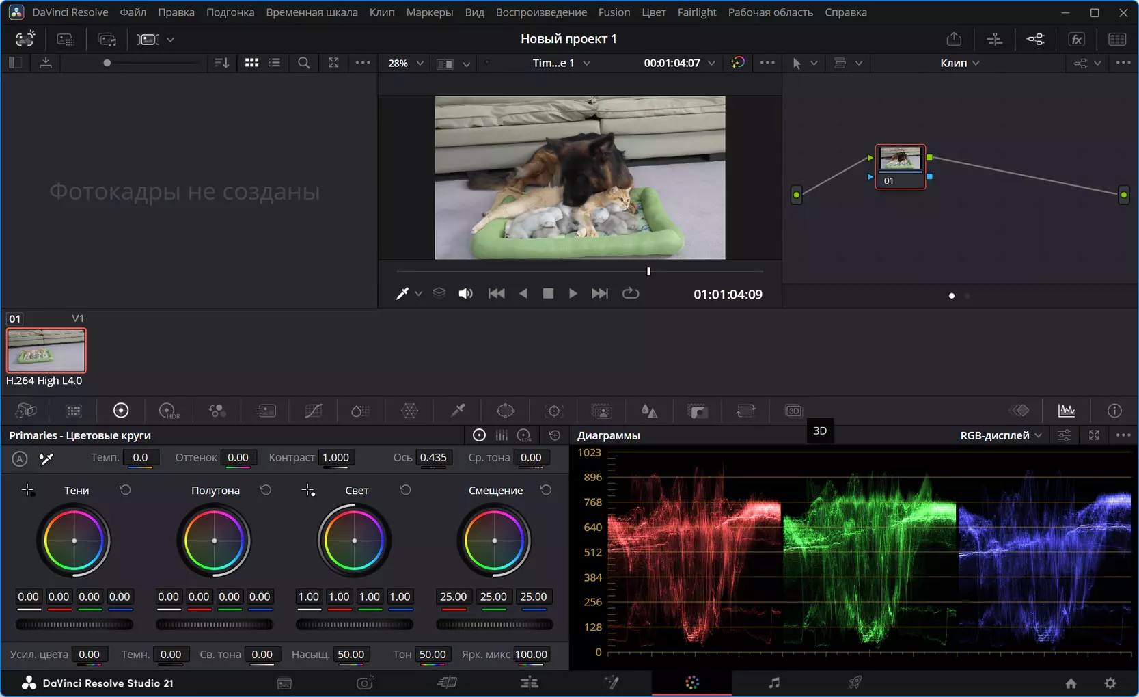1139x697 pixels.
Task: Reset the Полутона wheel
Action: (266, 490)
